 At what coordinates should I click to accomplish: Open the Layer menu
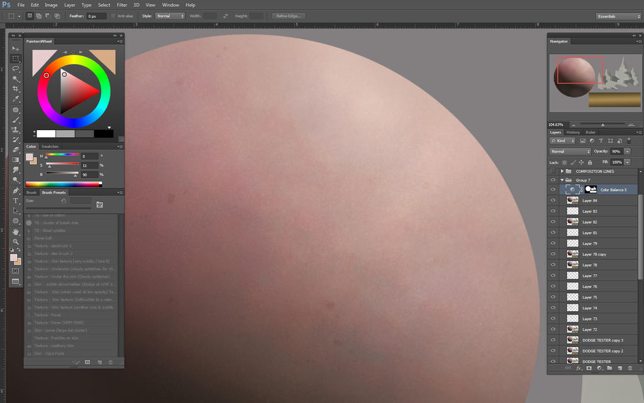click(x=69, y=5)
